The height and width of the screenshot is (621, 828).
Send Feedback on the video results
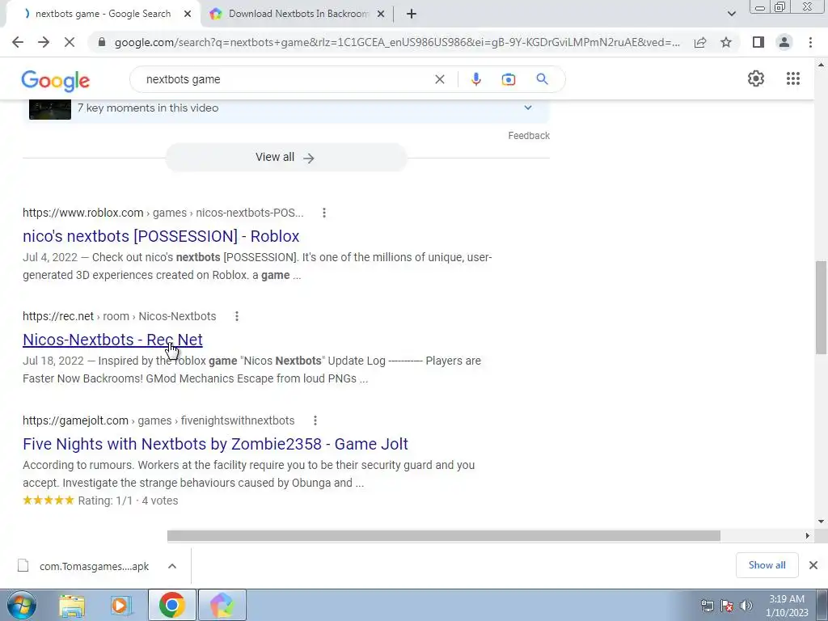tap(529, 136)
